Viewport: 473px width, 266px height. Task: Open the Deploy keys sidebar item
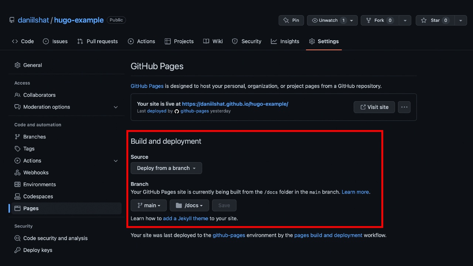point(38,250)
